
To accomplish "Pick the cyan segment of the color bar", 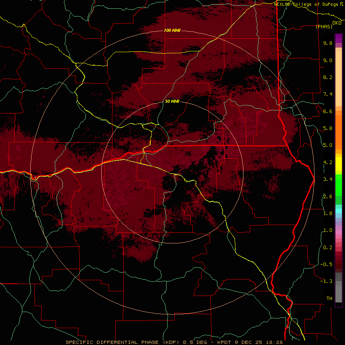I will pyautogui.click(x=338, y=211).
